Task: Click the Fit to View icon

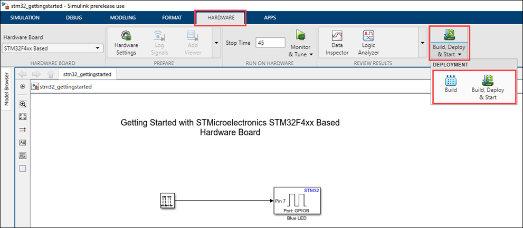Action: [x=23, y=117]
